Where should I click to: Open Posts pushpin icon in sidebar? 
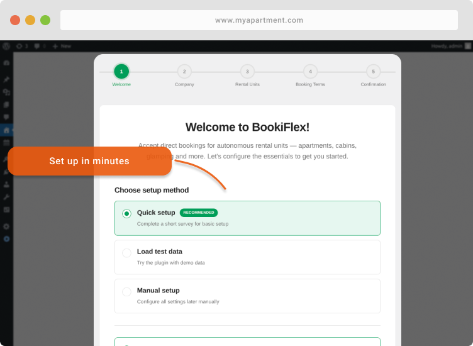coord(6,80)
